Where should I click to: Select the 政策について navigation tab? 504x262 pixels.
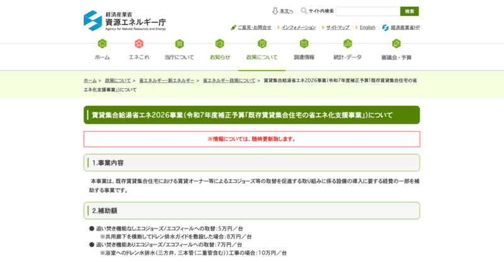point(262,57)
